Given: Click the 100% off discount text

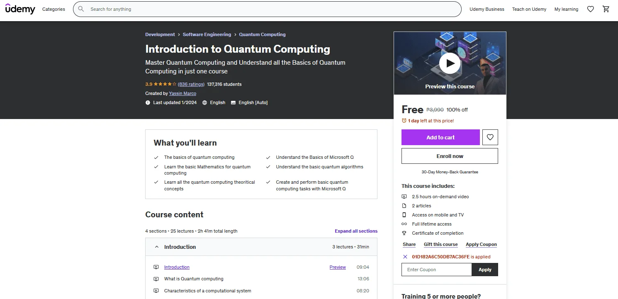Looking at the screenshot, I should [457, 110].
